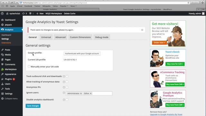Open admin avatar profile icon
This screenshot has height=116, width=206.
203,14
